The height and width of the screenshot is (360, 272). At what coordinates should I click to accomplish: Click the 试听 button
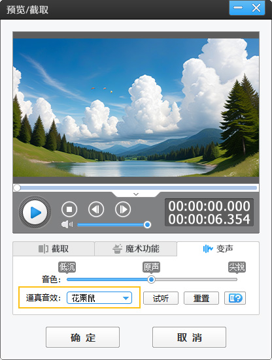point(161,298)
